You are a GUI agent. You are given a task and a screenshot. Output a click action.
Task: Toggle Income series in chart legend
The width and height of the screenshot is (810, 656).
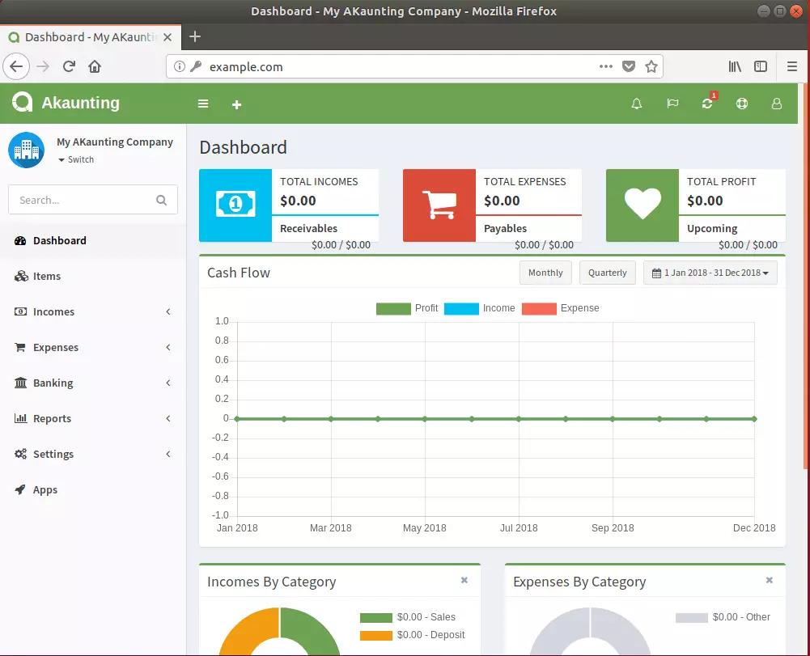pos(479,308)
